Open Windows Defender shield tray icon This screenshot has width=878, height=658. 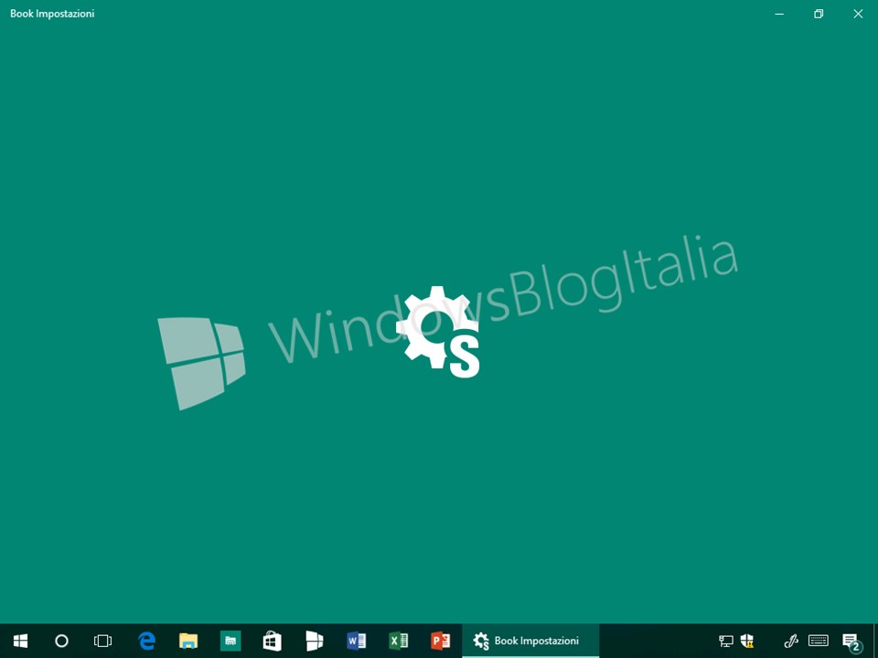pyautogui.click(x=747, y=641)
